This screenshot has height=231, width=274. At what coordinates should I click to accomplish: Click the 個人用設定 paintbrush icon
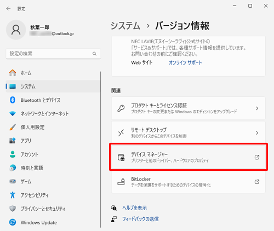pos(13,127)
